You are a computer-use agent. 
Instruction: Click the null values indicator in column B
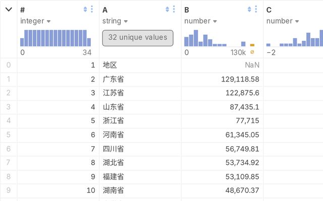pyautogui.click(x=252, y=52)
